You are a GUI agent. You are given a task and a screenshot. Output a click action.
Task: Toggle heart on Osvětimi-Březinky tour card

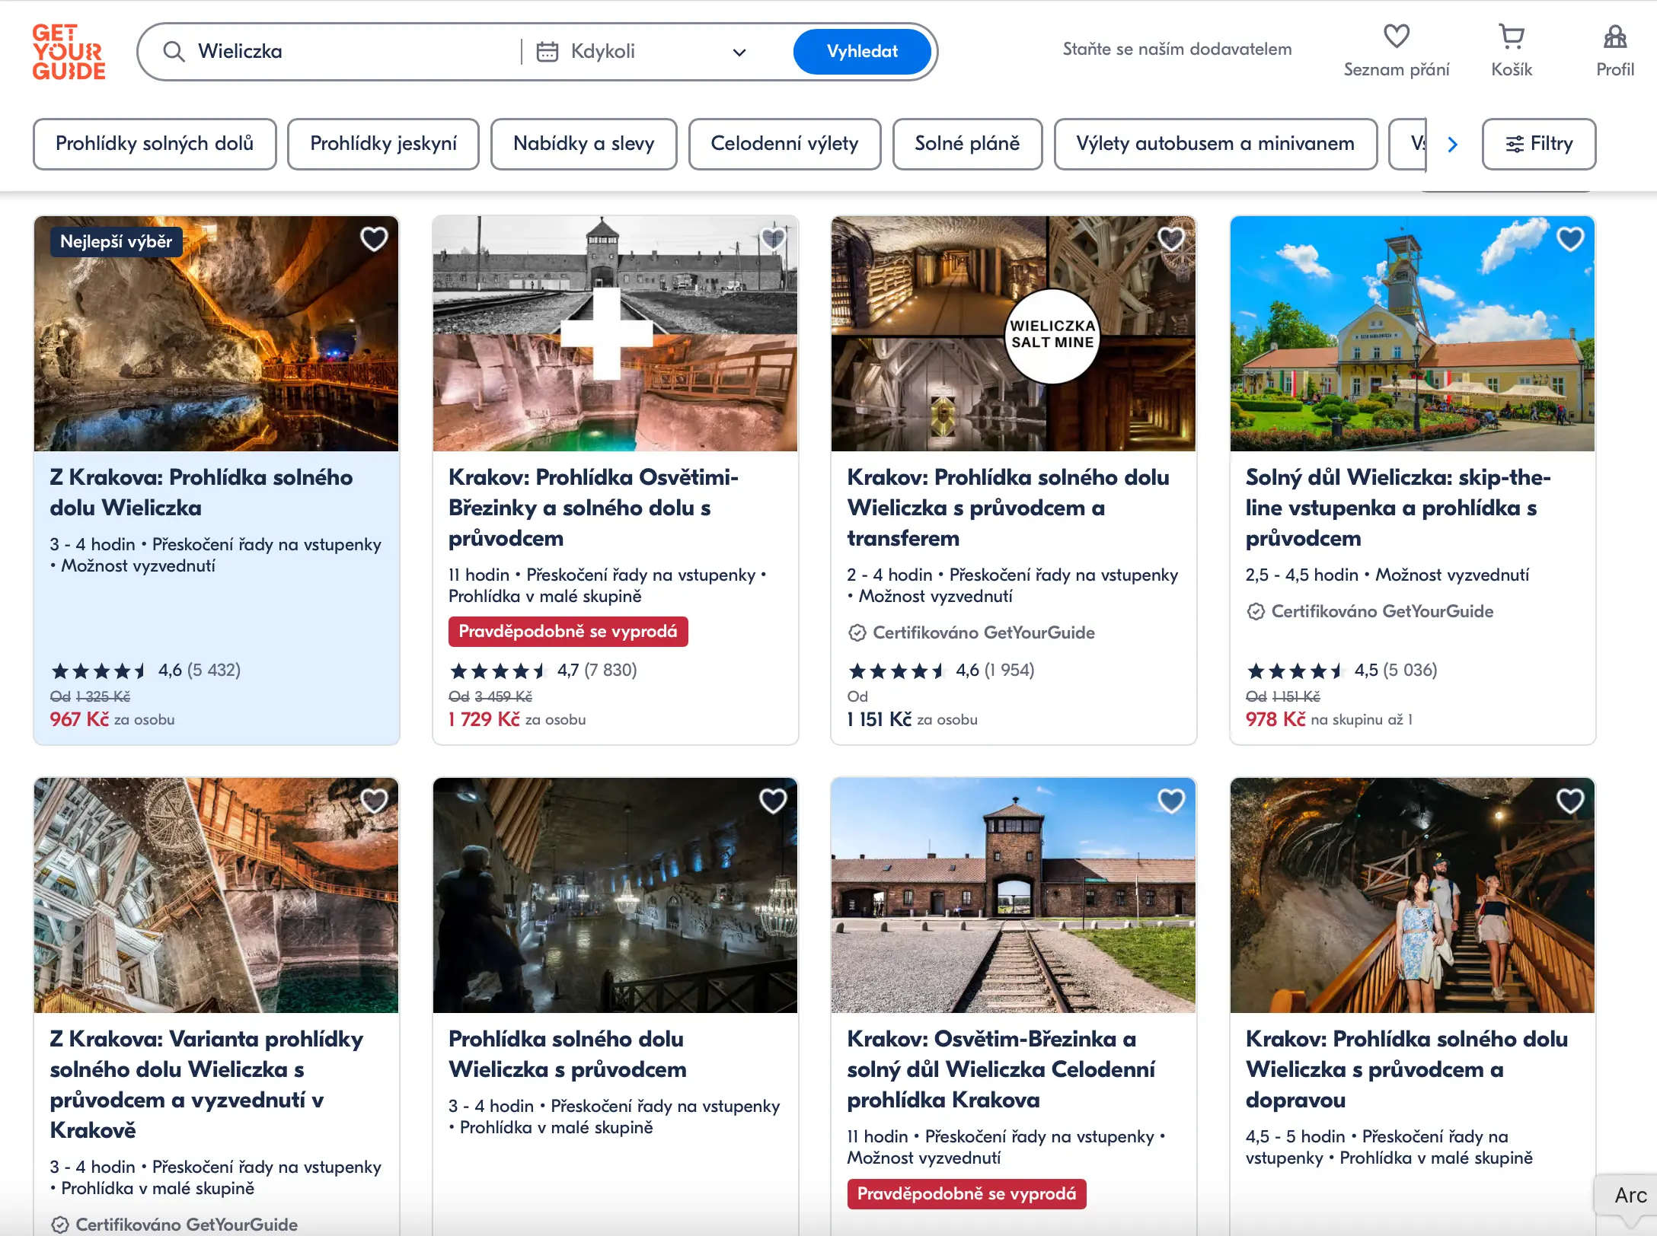(772, 239)
